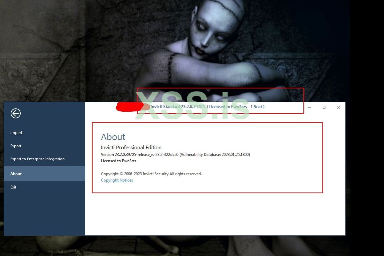Close the Invicti window
Screen dimensions: 384x256
[x=339, y=107]
